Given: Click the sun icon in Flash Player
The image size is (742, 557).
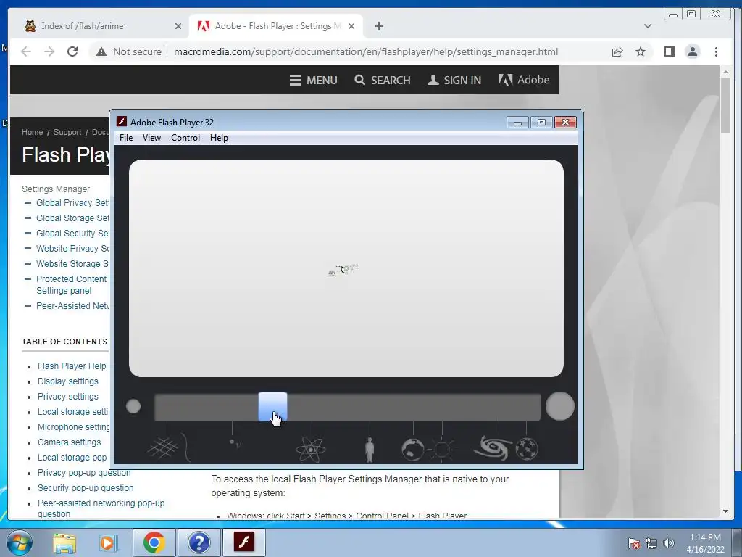Looking at the screenshot, I should (x=442, y=450).
